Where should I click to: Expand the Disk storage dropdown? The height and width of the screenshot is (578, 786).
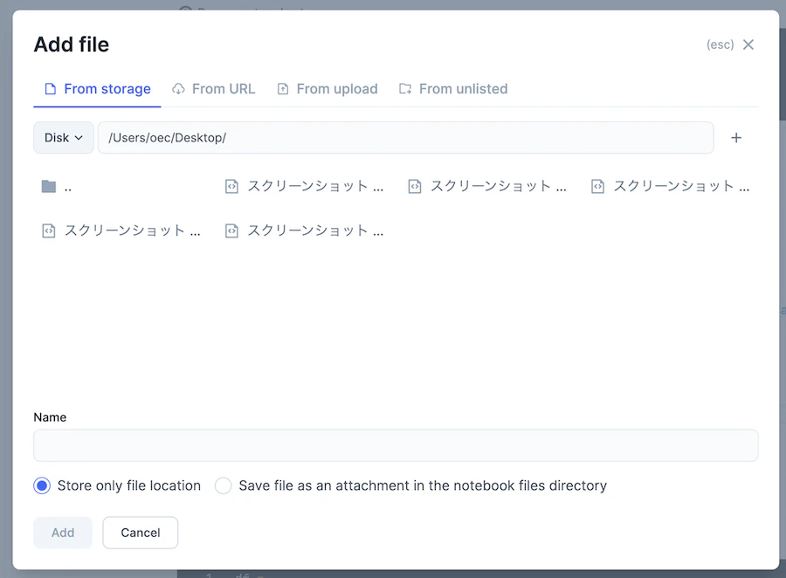[x=64, y=138]
